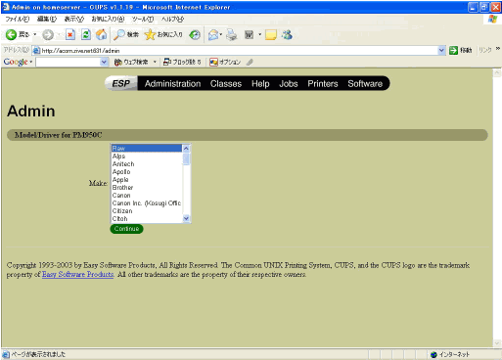Open the Search magnifier icon
Image resolution: width=502 pixels, height=360 pixels.
(118, 34)
